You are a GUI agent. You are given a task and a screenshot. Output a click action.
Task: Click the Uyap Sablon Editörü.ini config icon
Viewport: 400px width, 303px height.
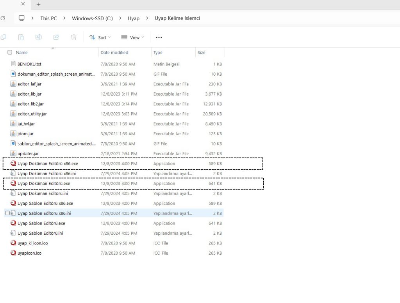(13, 233)
